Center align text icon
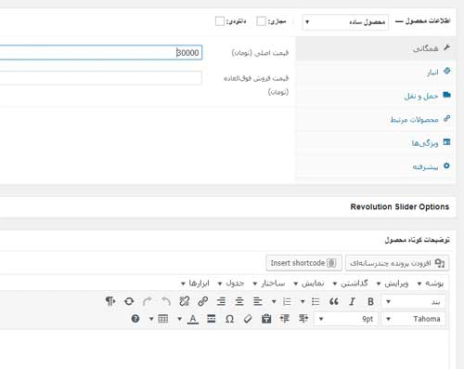The width and height of the screenshot is (464, 369). [239, 301]
